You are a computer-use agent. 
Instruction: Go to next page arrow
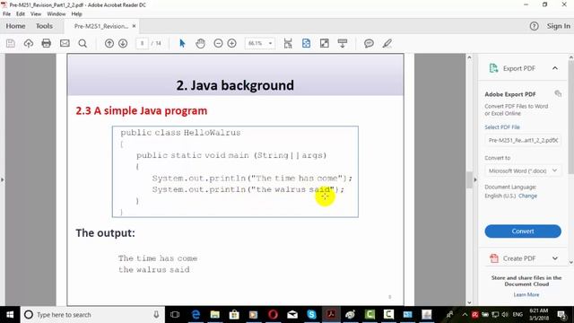(123, 43)
